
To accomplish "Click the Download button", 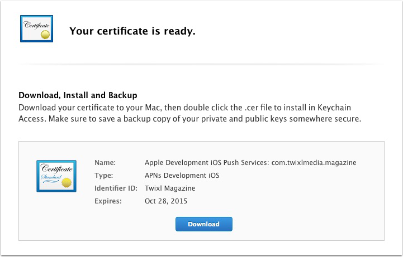I will tap(204, 224).
